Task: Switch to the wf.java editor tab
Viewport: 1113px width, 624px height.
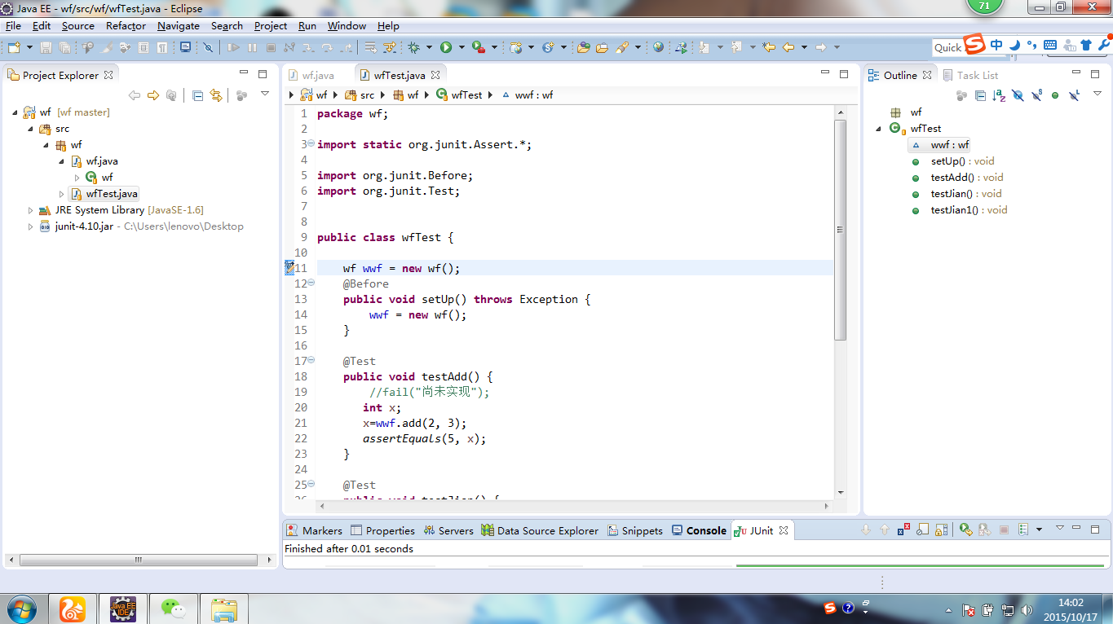Action: point(317,75)
